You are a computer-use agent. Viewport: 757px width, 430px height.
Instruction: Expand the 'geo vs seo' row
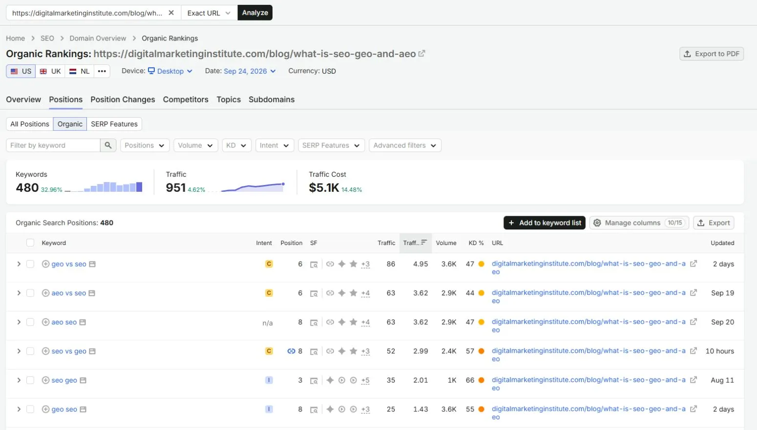19,264
